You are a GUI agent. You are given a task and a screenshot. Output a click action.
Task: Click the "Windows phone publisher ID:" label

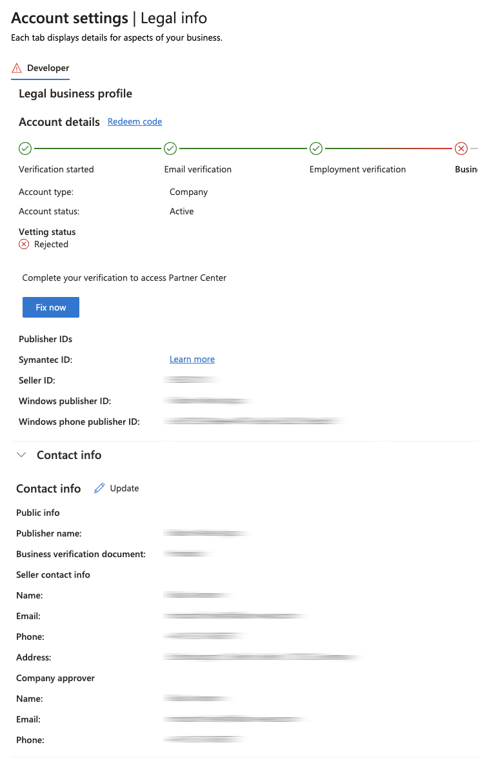79,422
